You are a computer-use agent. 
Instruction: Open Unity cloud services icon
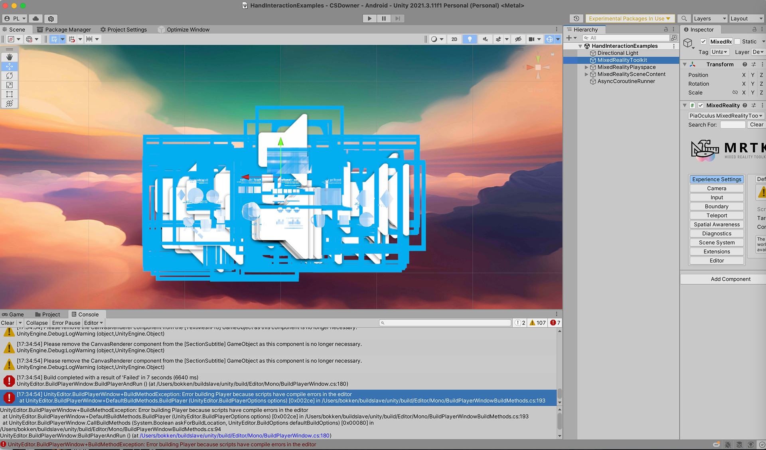coord(36,18)
